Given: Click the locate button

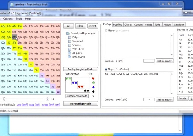Looking at the screenshot, I should [x=183, y=99].
